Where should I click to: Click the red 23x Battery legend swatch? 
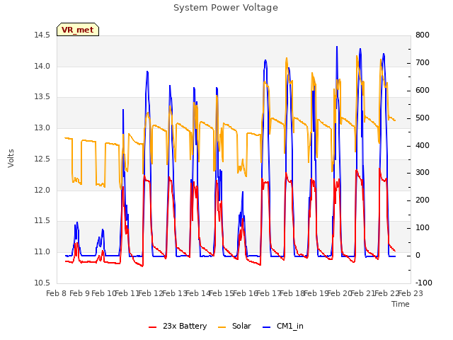click(x=152, y=327)
